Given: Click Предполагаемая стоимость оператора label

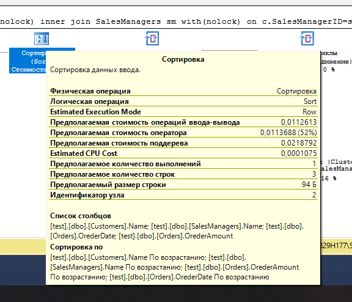Looking at the screenshot, I should pyautogui.click(x=119, y=133).
